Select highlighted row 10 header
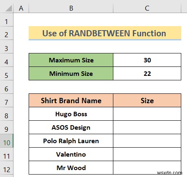This screenshot has height=177, width=187. click(x=7, y=141)
